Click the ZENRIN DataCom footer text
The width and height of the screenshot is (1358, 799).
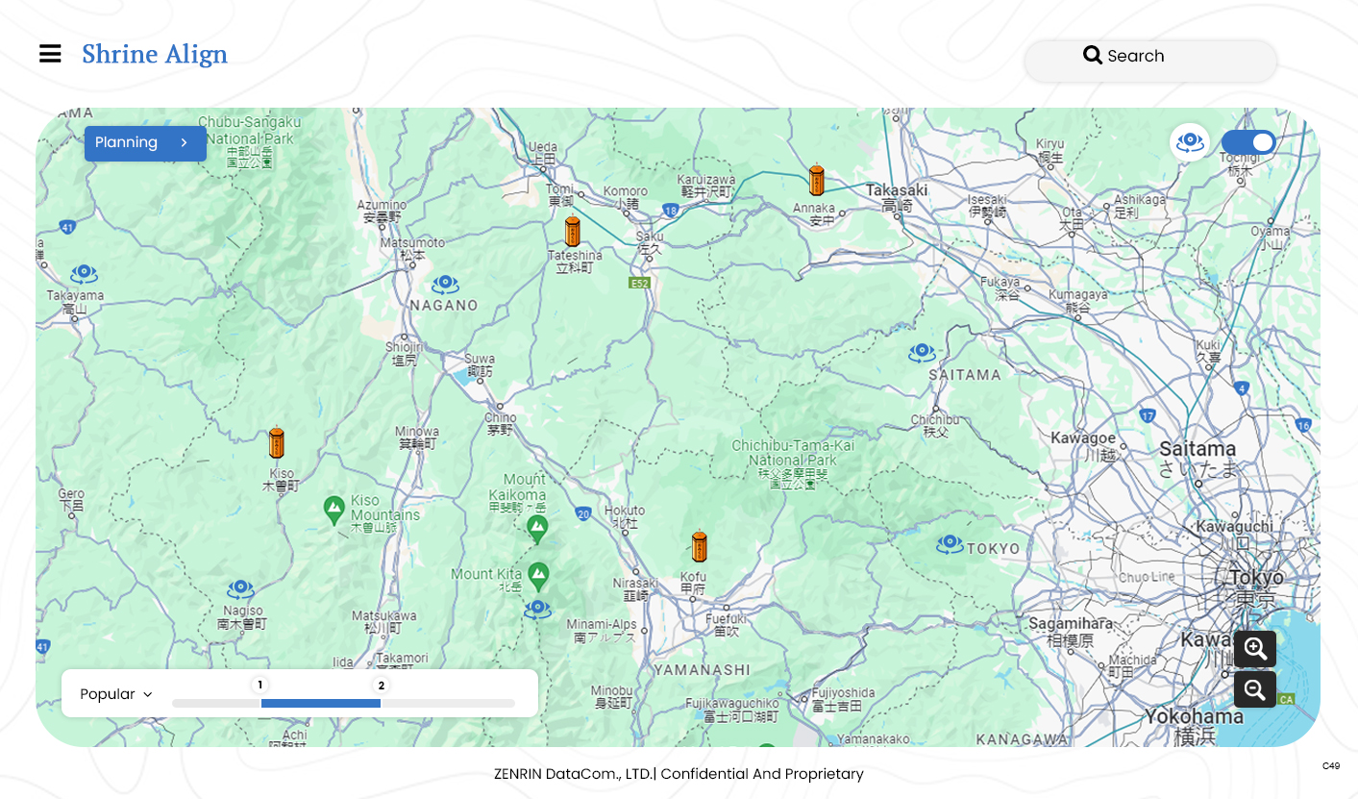(x=679, y=774)
